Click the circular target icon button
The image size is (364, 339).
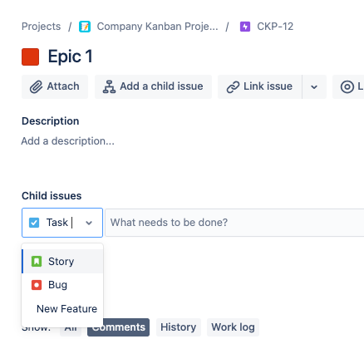tap(348, 86)
